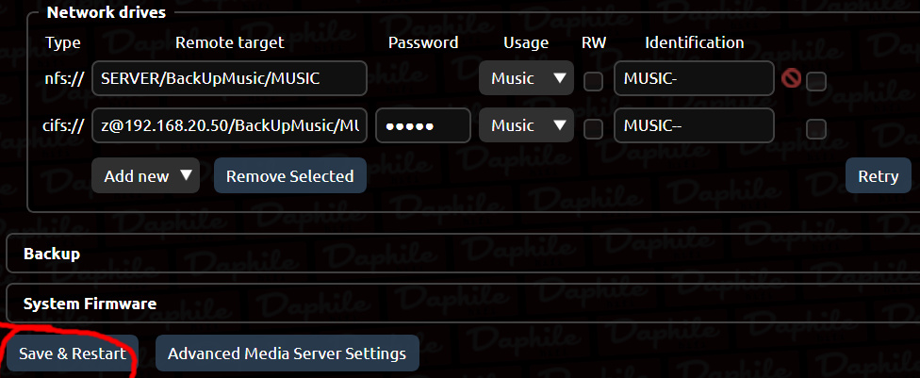Expand the System Firmware section

click(90, 304)
